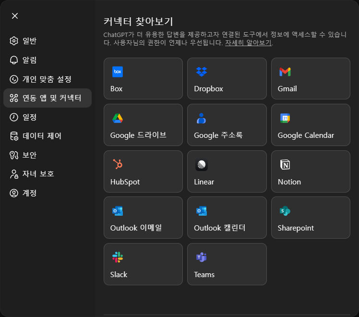Click the clock icon beside 일정

(x=14, y=117)
